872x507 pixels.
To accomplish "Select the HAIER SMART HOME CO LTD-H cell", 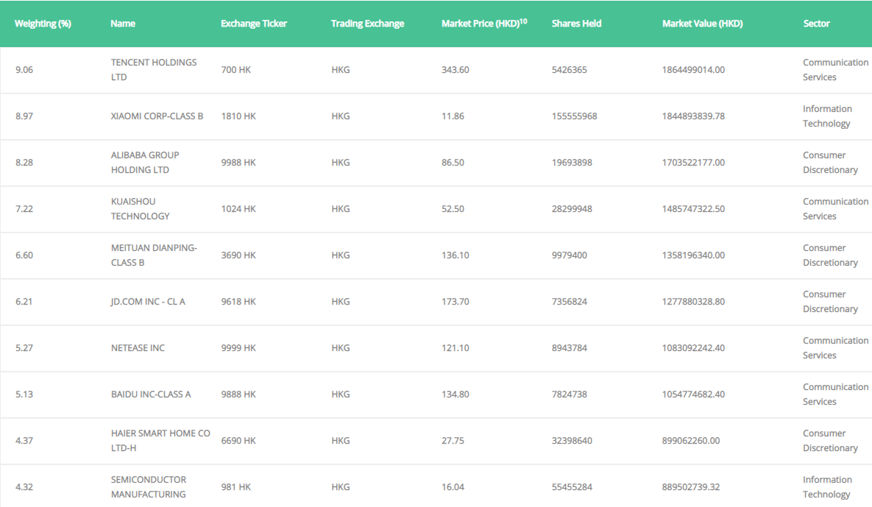I will coord(160,440).
